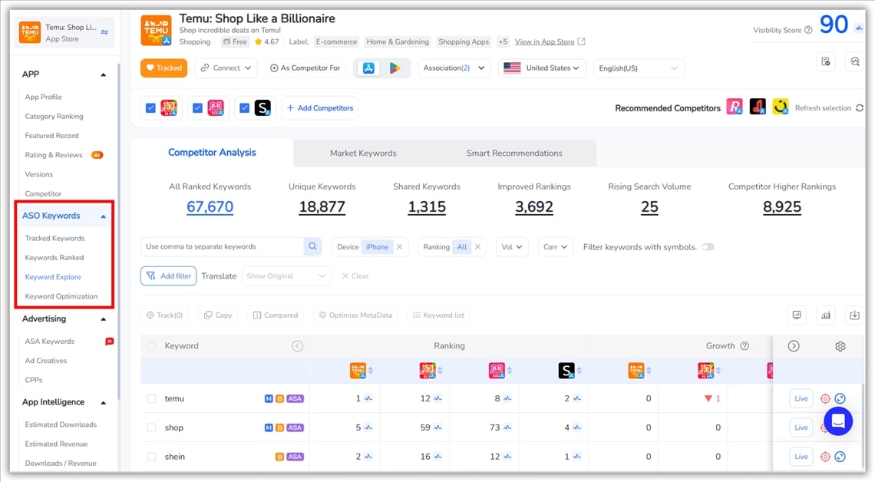Switch to the Google Play store icon
Viewport: 875px width, 482px height.
(395, 68)
